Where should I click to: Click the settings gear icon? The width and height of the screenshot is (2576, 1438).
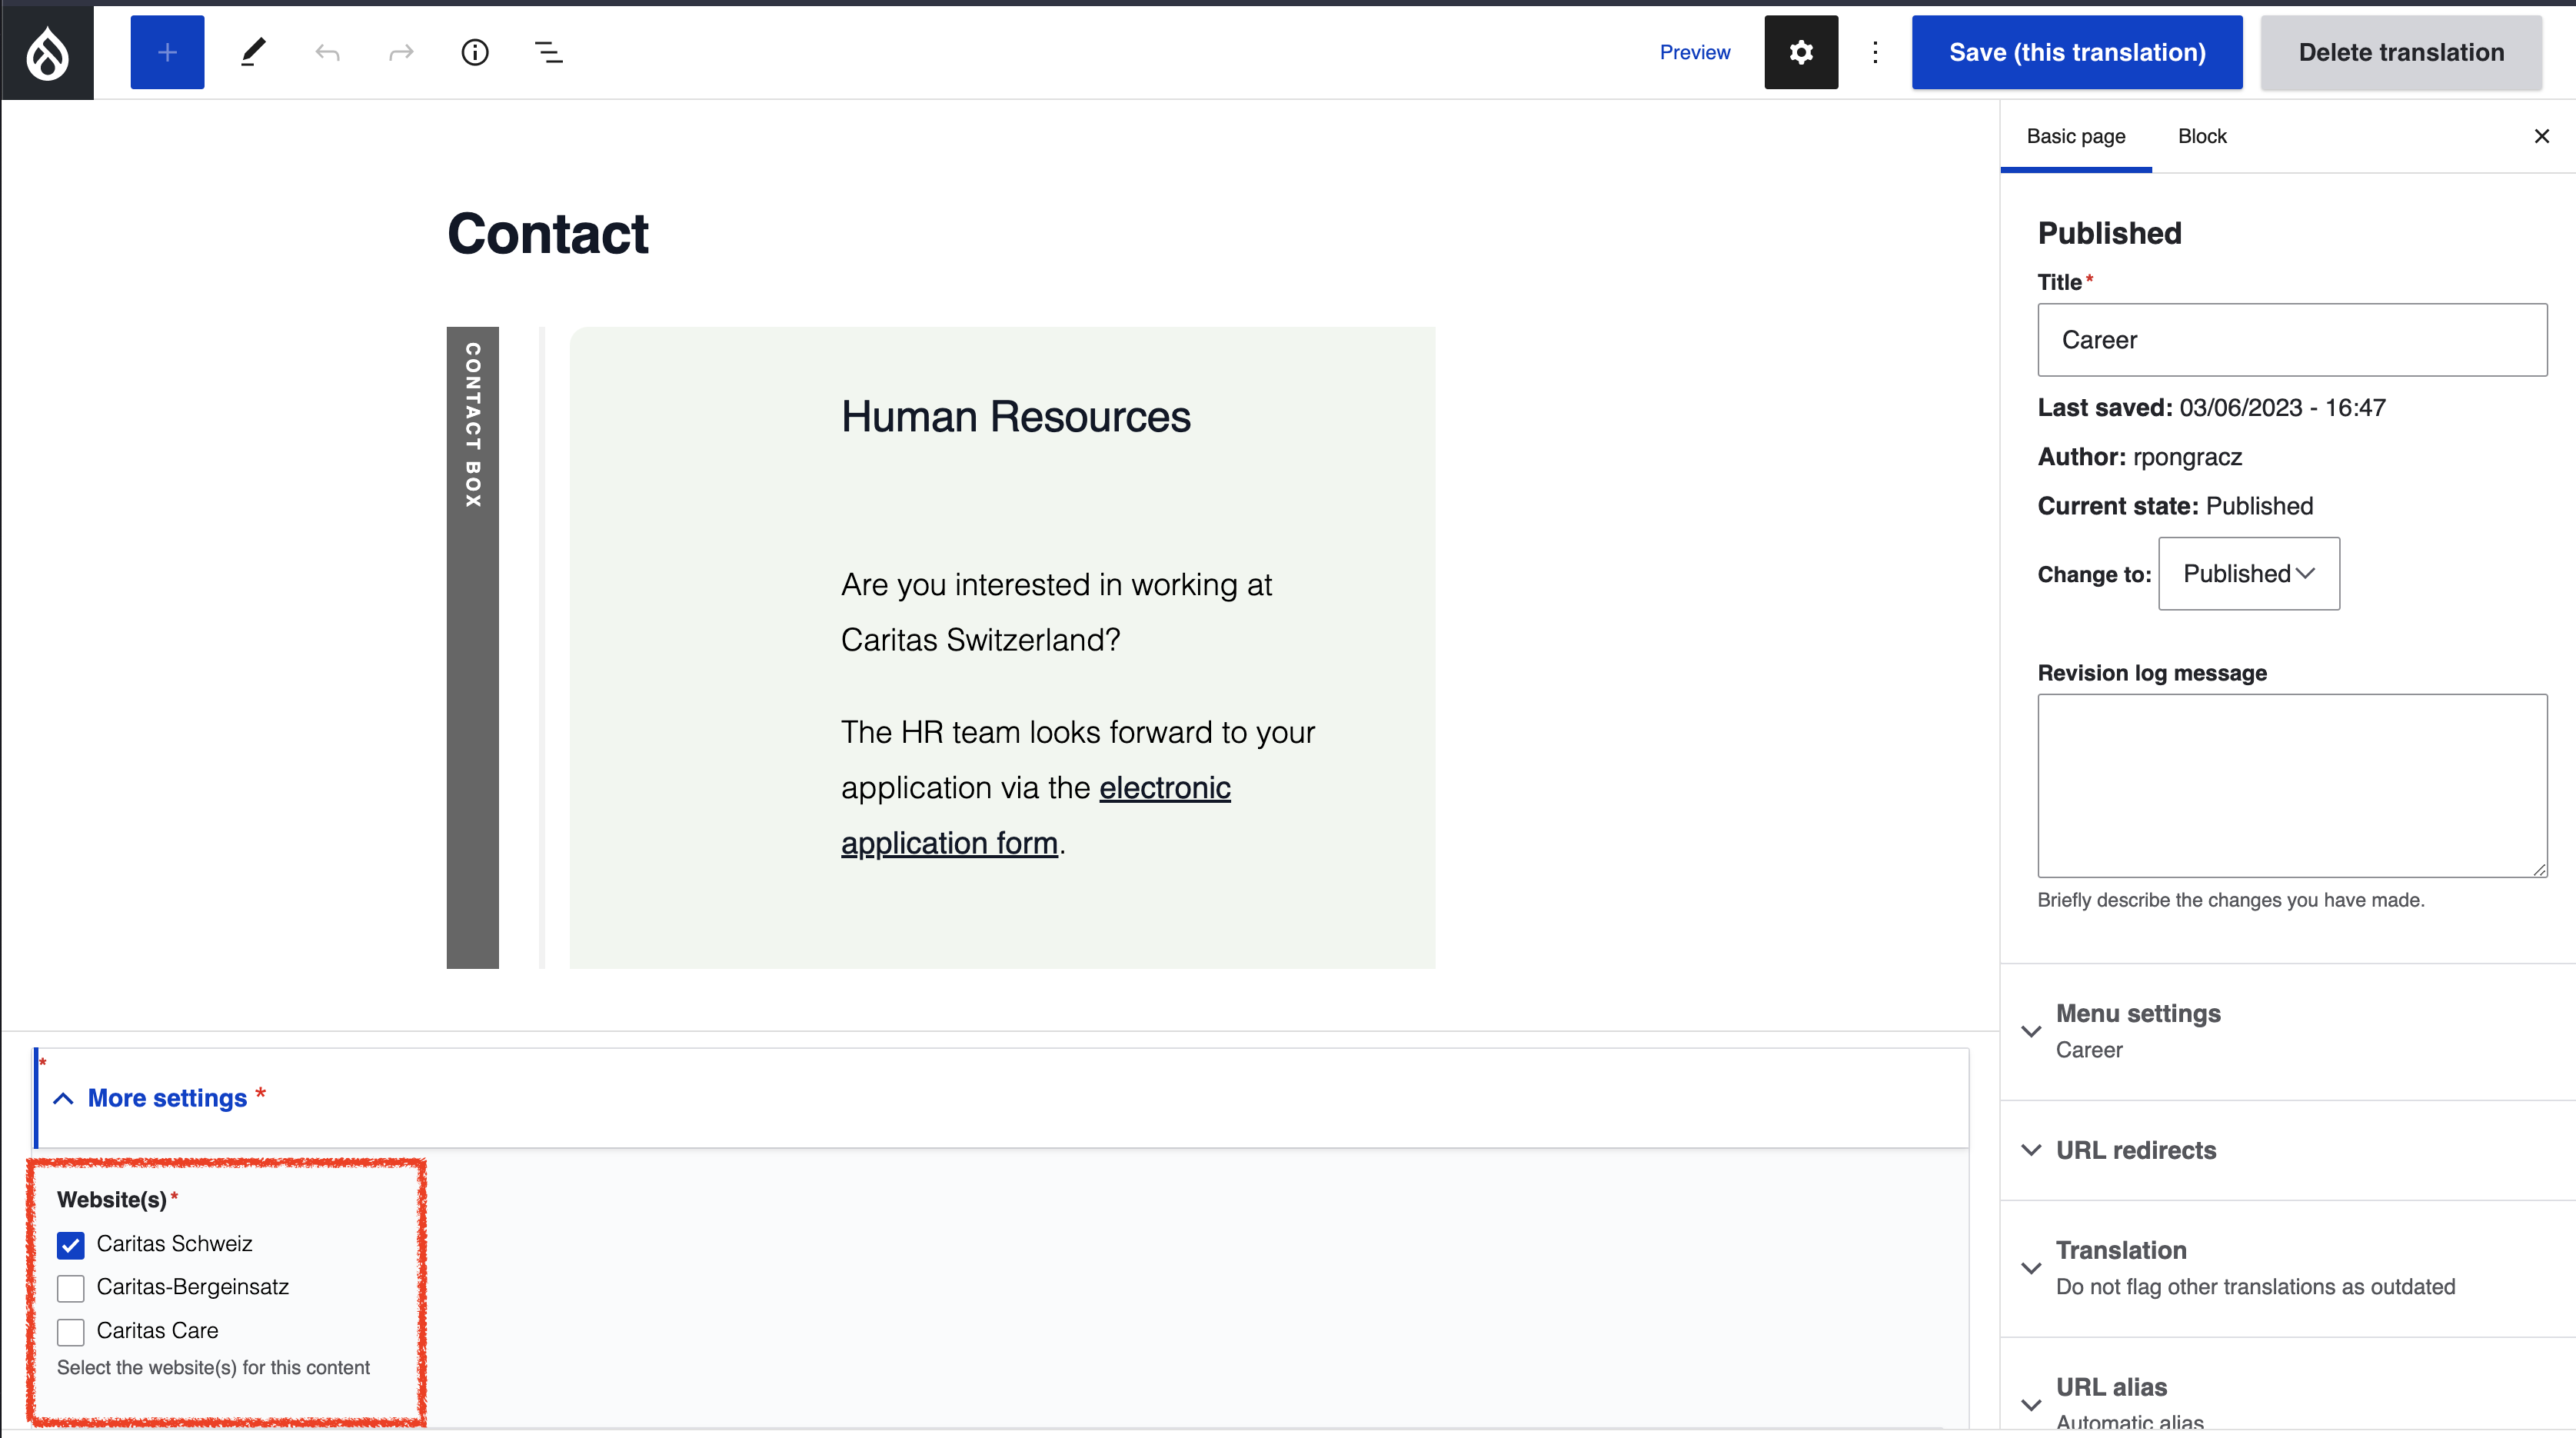pyautogui.click(x=1801, y=52)
